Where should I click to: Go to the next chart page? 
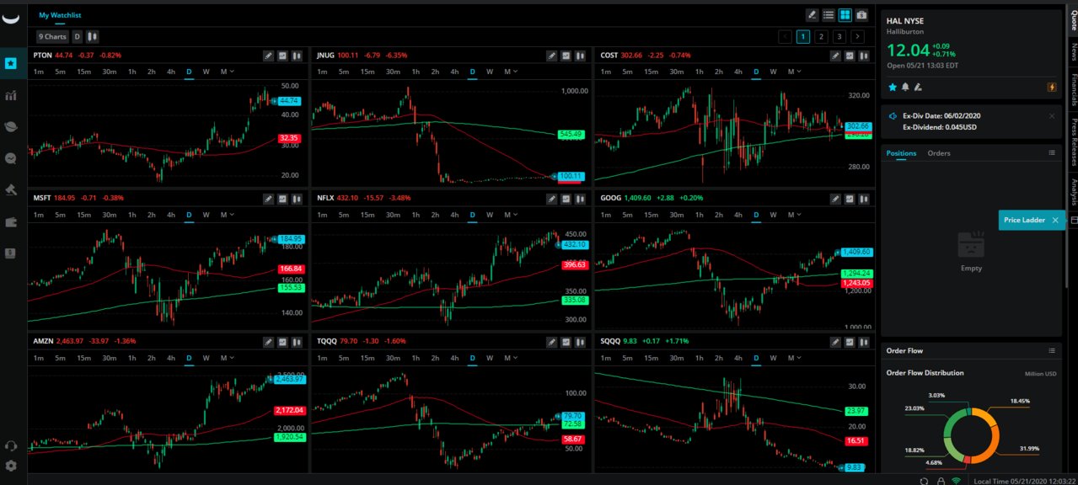click(x=858, y=36)
